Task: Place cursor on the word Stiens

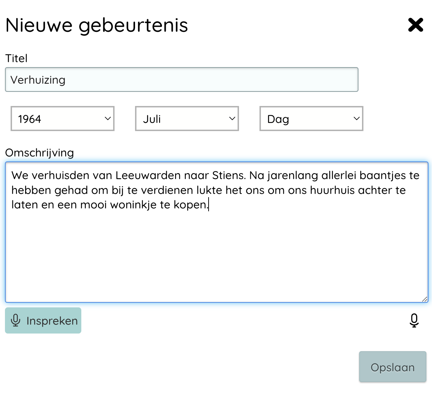Action: tap(228, 175)
